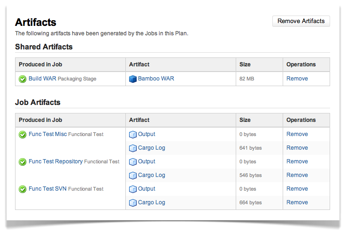Remove the Bamboo WAR shared artifact
The width and height of the screenshot is (347, 233).
pyautogui.click(x=297, y=79)
